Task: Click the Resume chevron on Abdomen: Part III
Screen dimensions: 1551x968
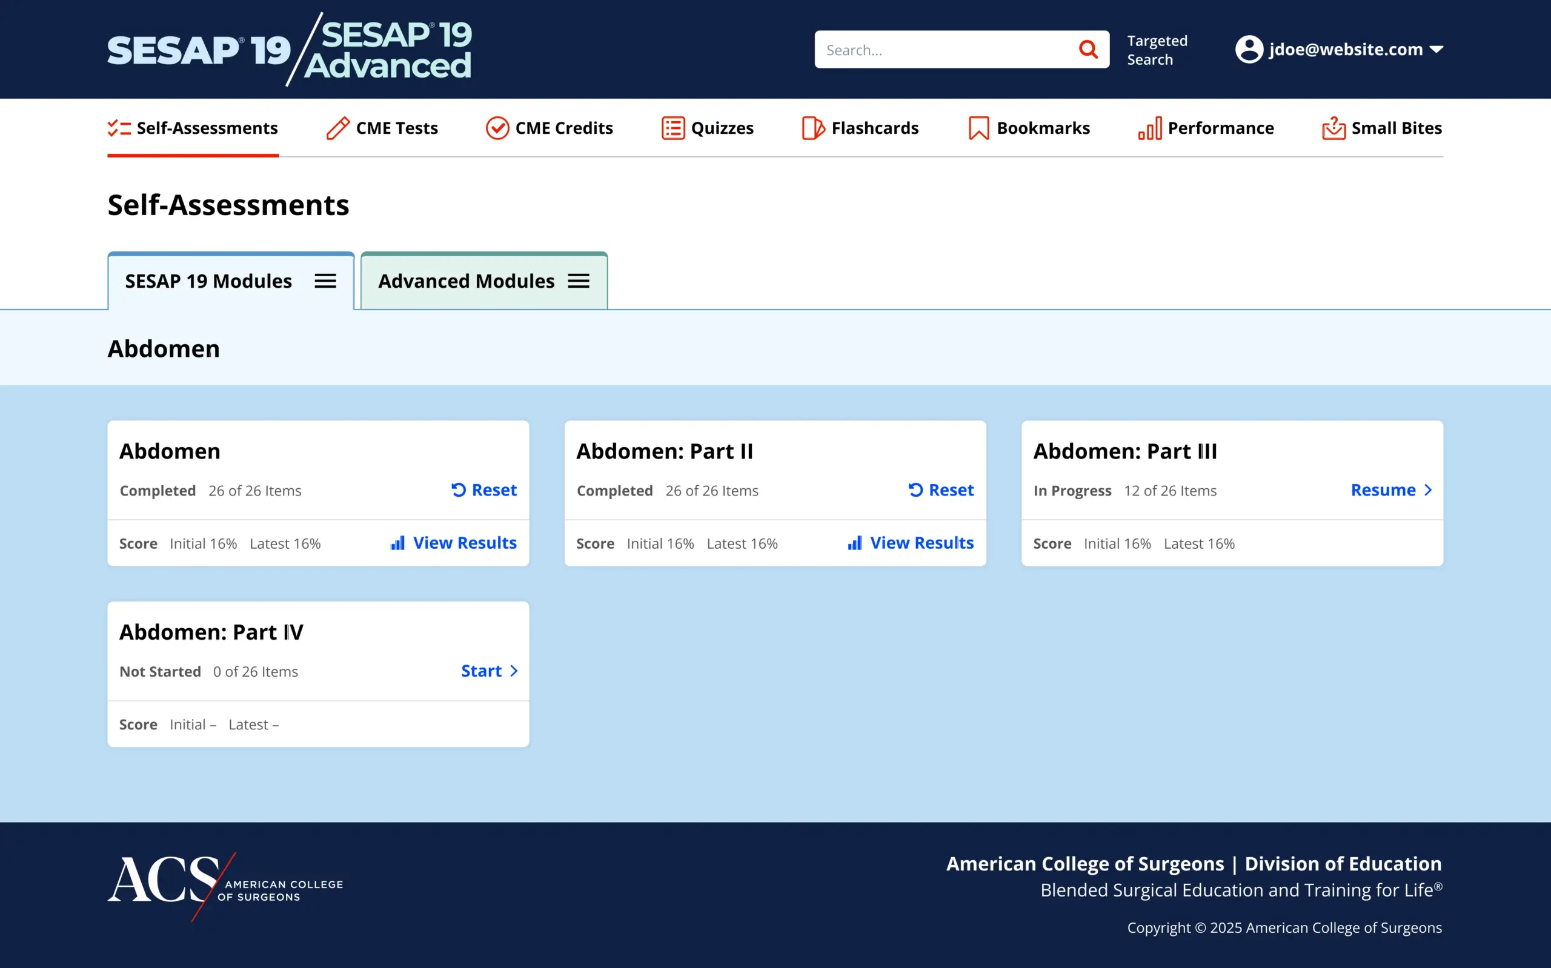Action: pyautogui.click(x=1427, y=490)
